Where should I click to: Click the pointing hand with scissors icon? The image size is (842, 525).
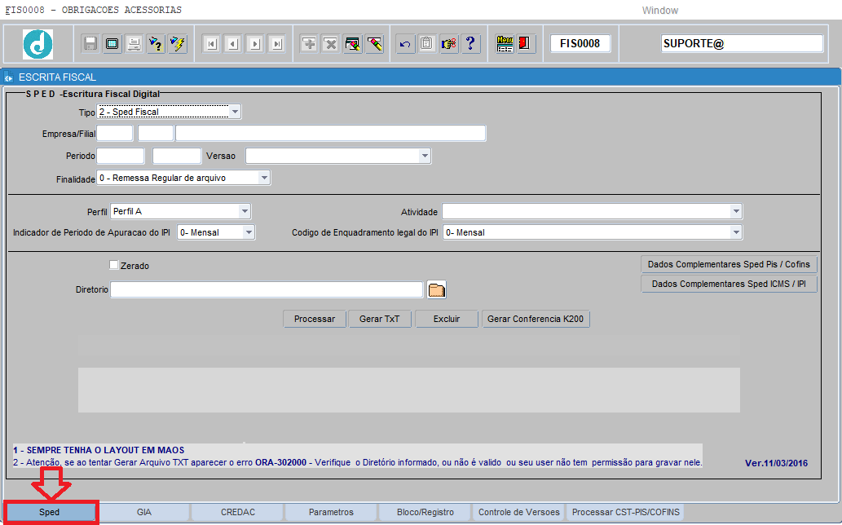tap(448, 43)
